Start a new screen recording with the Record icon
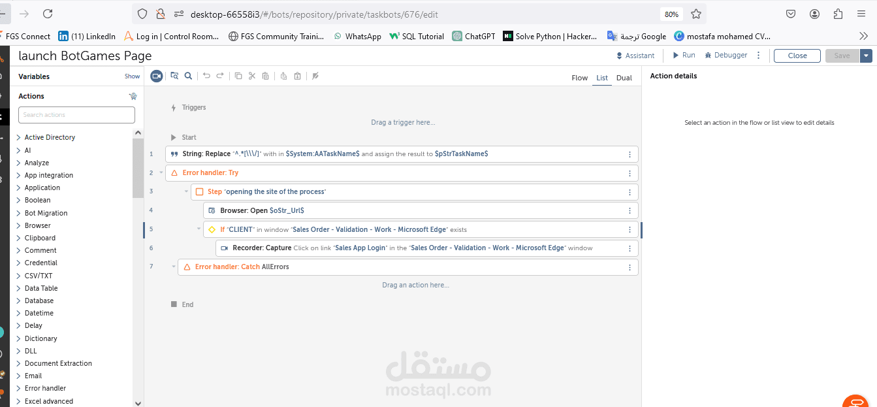 coord(156,76)
